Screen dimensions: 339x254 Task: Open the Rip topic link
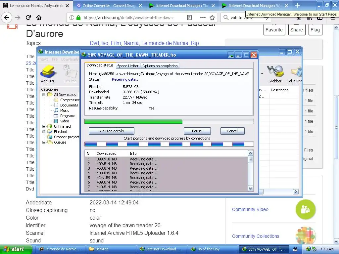pyautogui.click(x=195, y=43)
